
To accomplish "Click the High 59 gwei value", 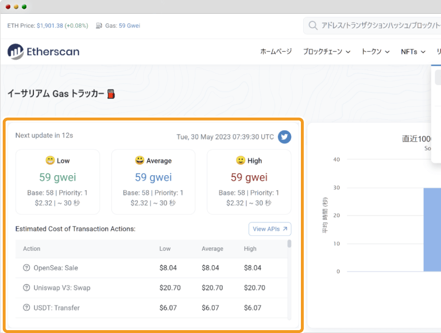I will point(249,177).
